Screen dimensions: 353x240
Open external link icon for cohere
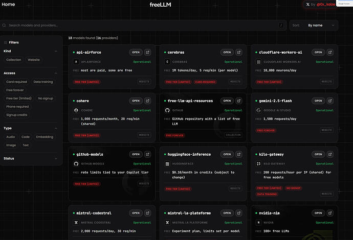(147, 101)
